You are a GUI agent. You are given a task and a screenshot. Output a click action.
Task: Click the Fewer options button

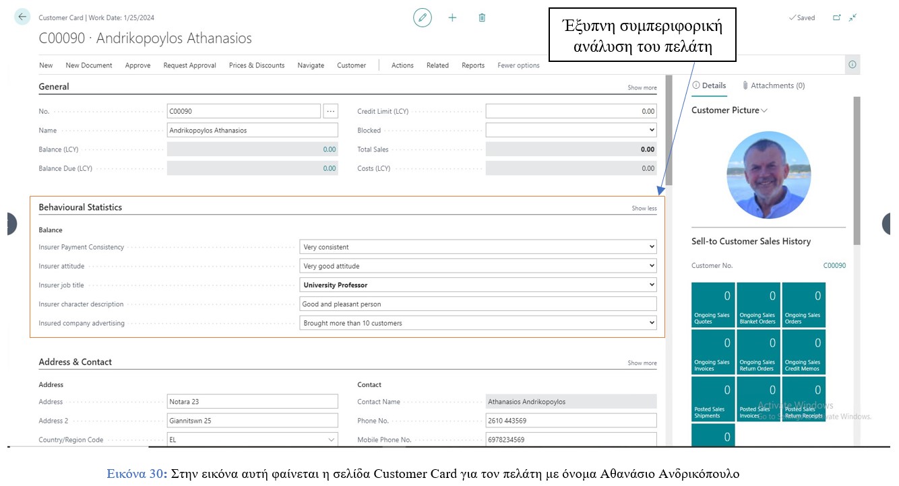[518, 65]
